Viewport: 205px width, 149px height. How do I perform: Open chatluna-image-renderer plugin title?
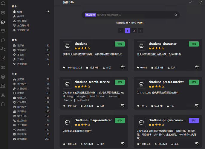pos(93,120)
